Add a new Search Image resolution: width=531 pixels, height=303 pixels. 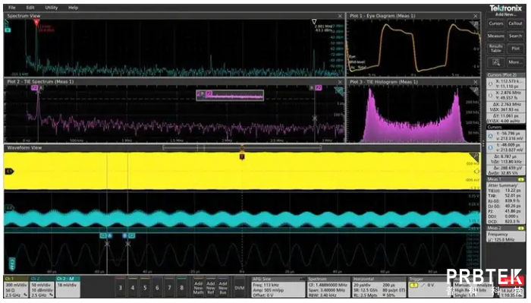(515, 36)
